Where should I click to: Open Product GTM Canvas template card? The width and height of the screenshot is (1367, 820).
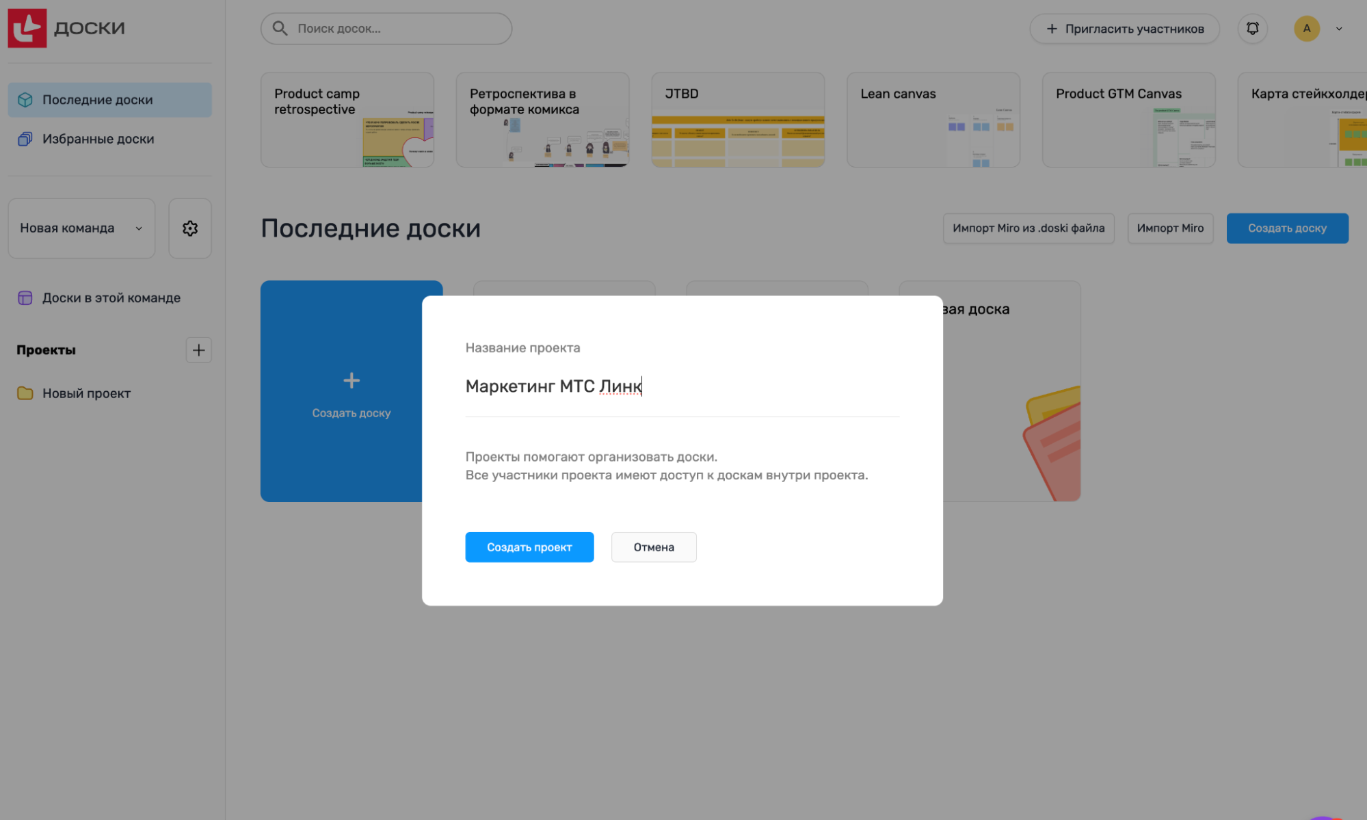1129,120
